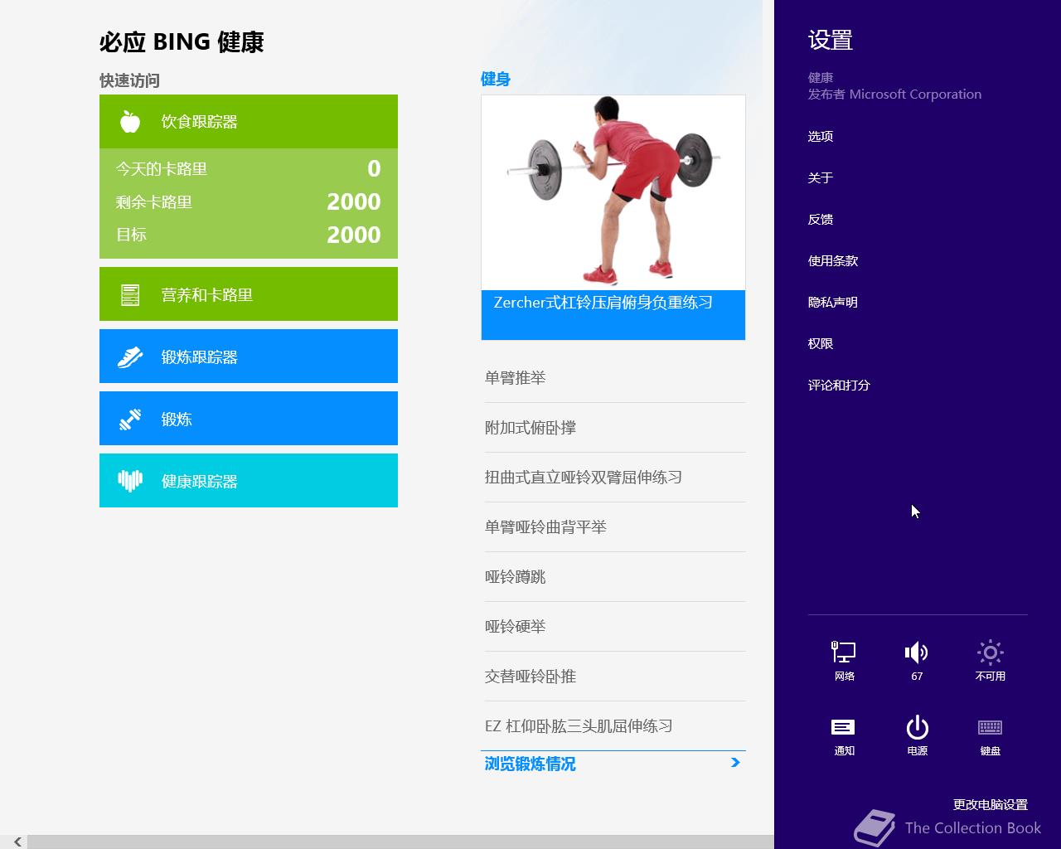Open the barbell exercise photo
This screenshot has width=1061, height=849.
[613, 192]
